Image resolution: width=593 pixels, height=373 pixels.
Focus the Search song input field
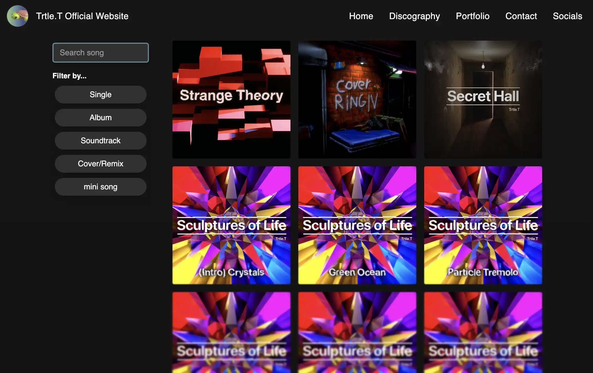pyautogui.click(x=101, y=53)
